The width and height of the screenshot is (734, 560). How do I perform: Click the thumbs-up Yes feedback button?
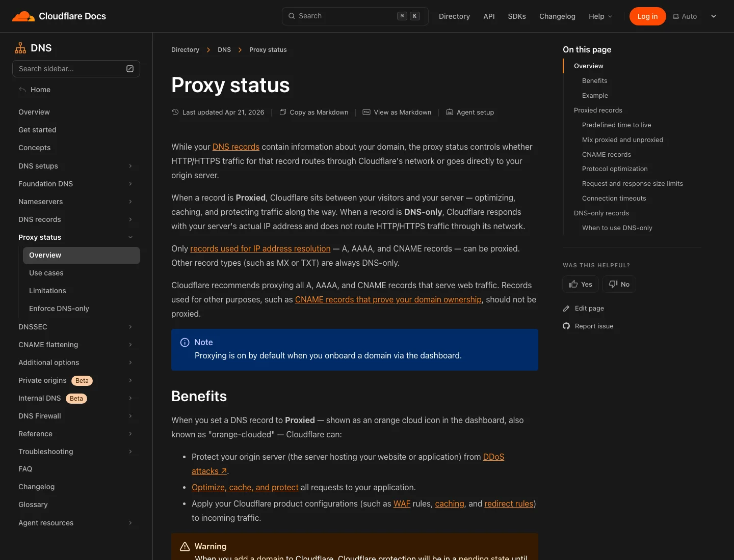pos(581,284)
